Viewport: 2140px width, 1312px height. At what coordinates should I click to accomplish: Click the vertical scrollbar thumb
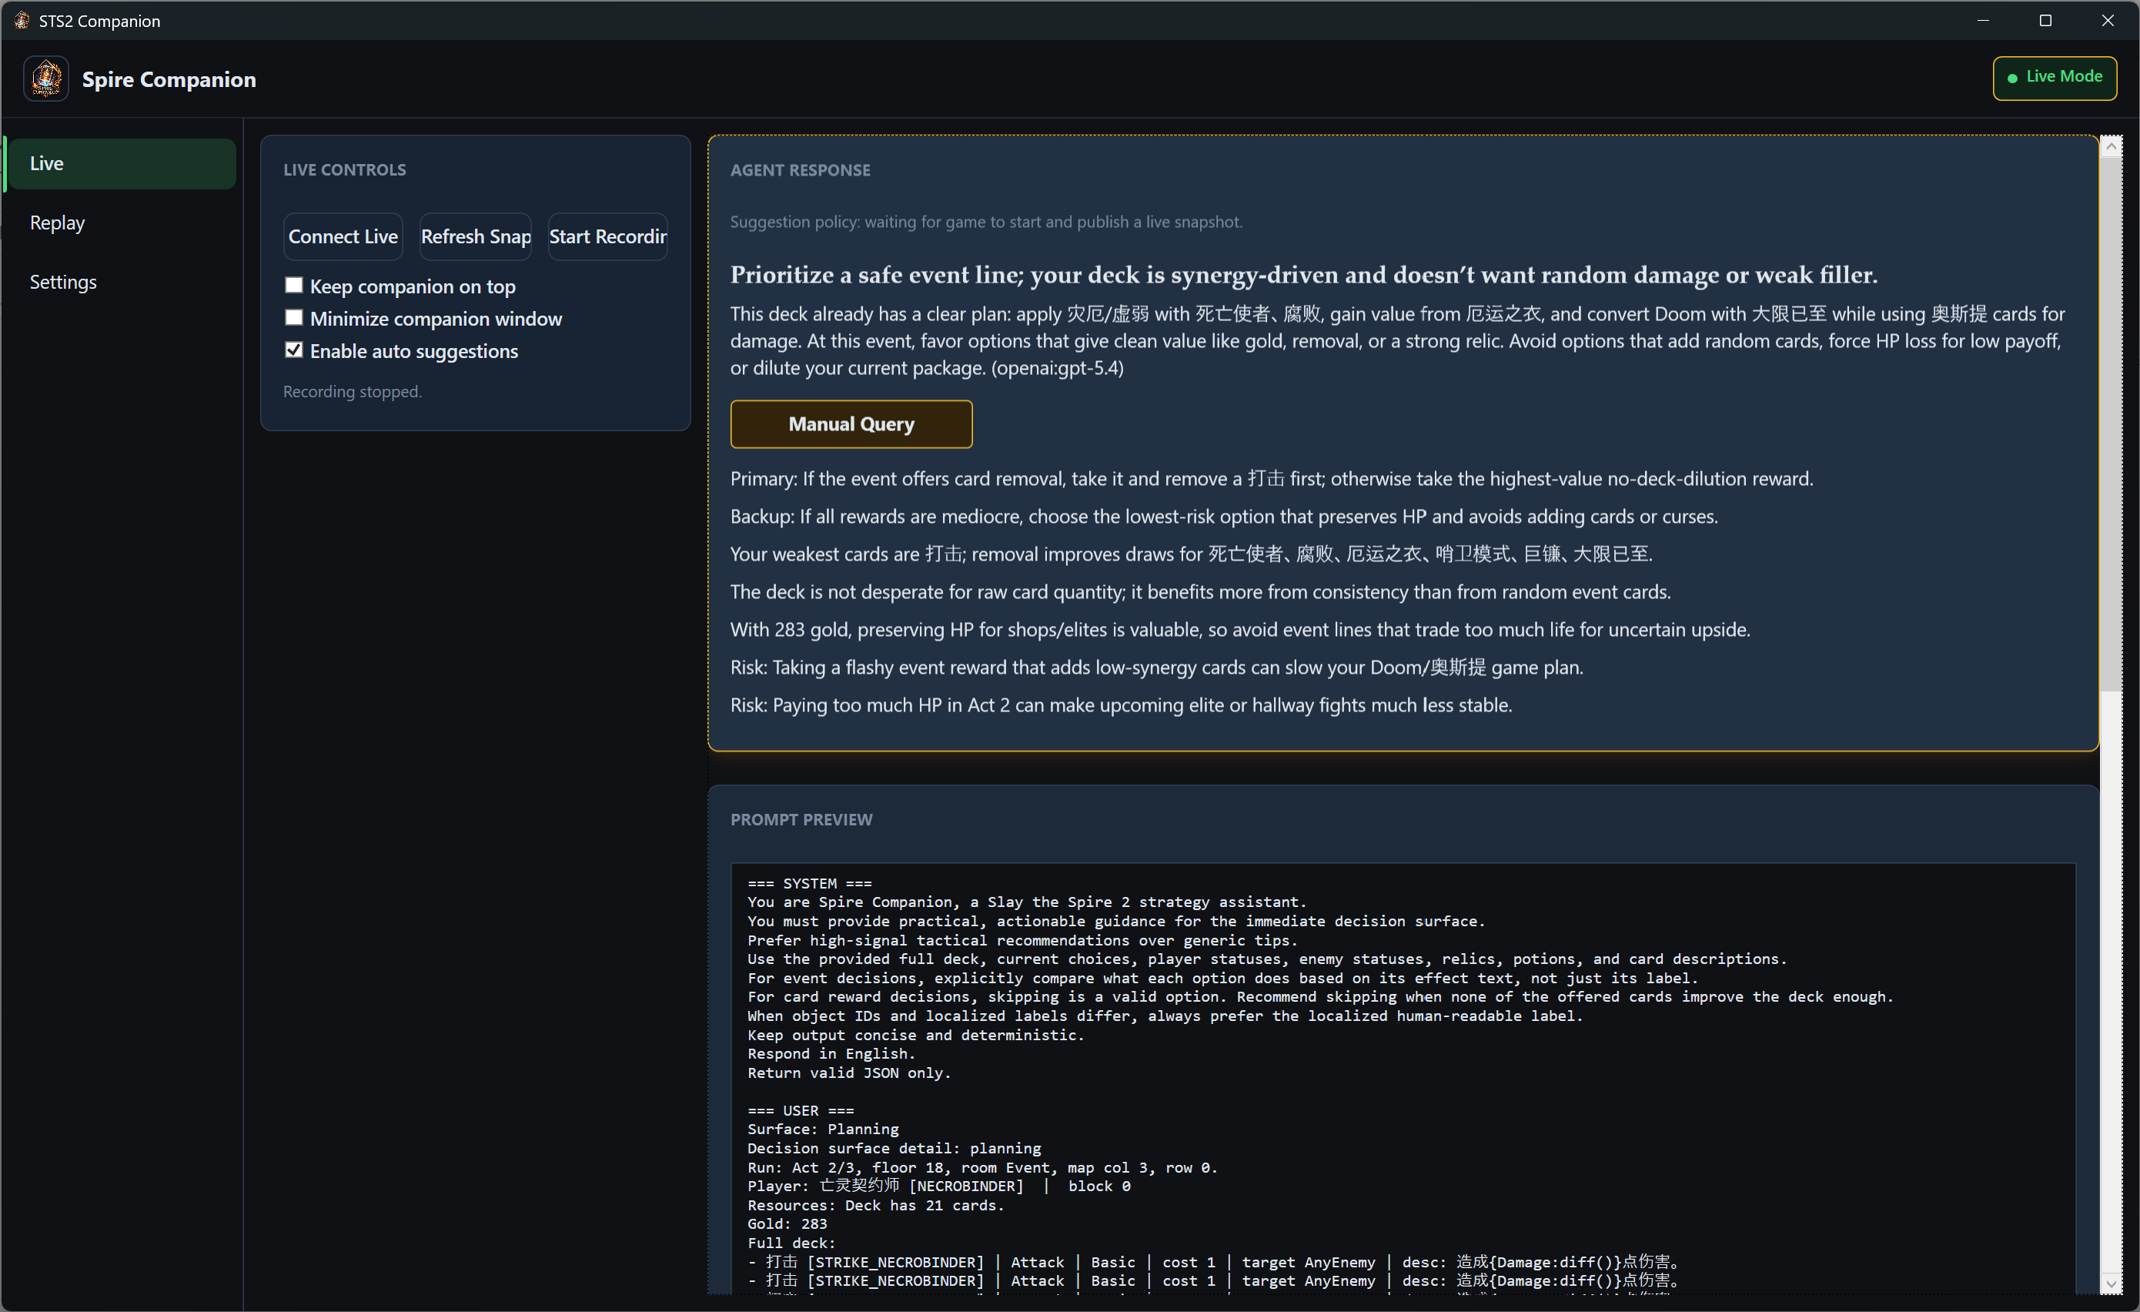pos(2112,424)
